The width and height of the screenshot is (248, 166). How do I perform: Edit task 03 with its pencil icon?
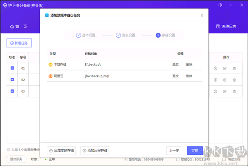(x=225, y=91)
